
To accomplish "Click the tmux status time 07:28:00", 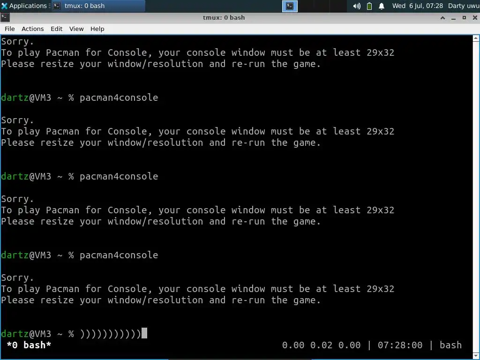I will tap(400, 345).
